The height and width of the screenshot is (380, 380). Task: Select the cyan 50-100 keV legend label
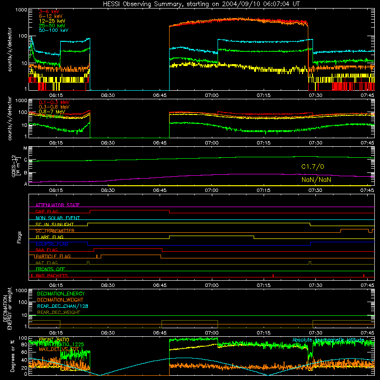click(54, 30)
